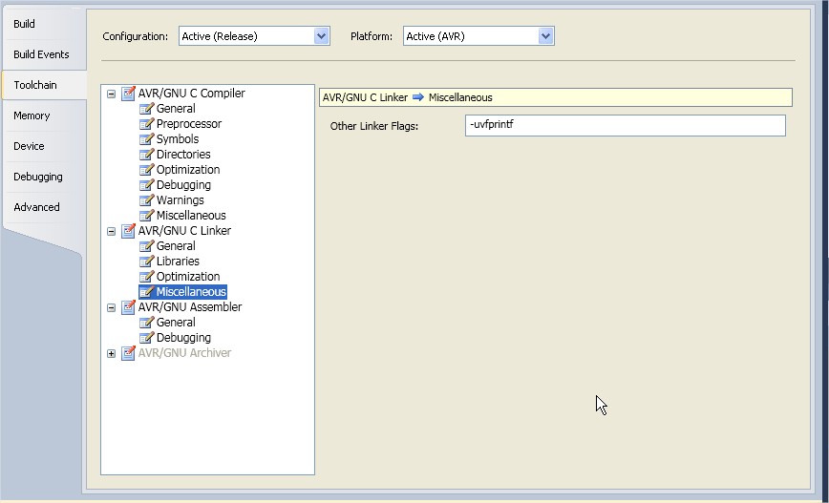Viewport: 829px width, 503px height.
Task: Click the compiler Miscellaneous icon
Action: (146, 216)
